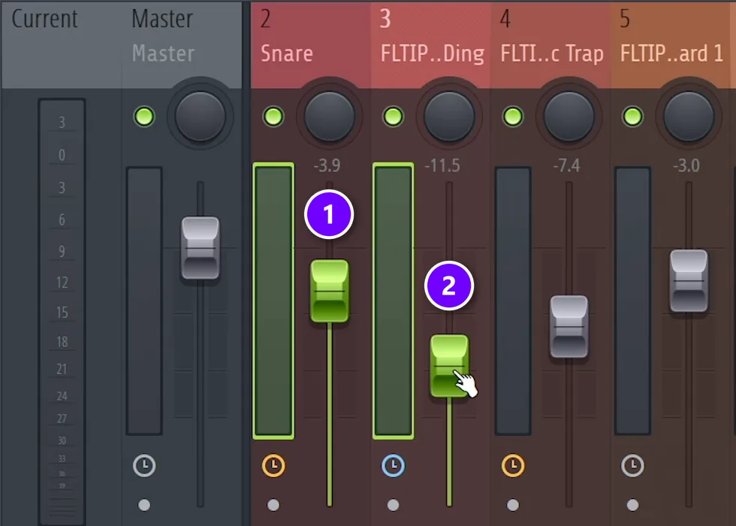
Task: Click the FLTIP..ard 1 track pan knob
Action: pos(689,116)
